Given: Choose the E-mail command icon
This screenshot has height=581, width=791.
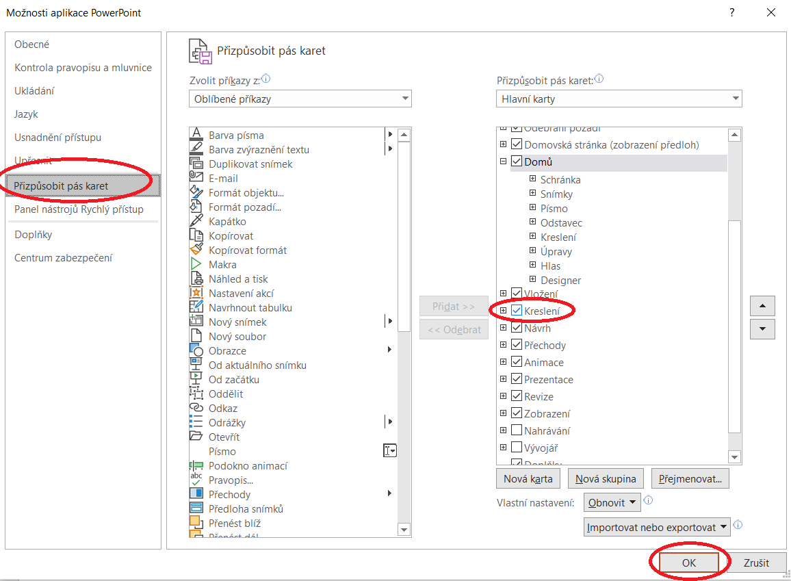Looking at the screenshot, I should tap(196, 177).
